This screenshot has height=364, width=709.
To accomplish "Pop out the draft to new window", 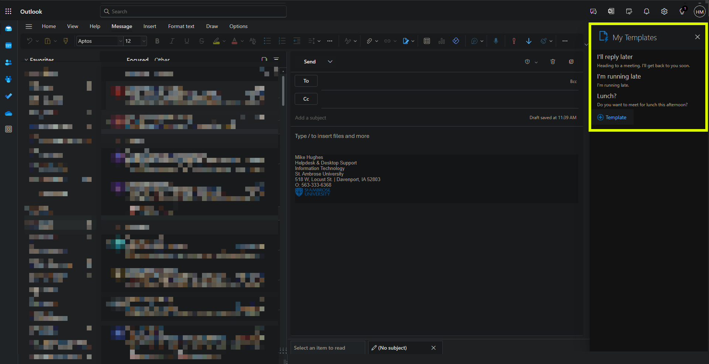I will (571, 62).
